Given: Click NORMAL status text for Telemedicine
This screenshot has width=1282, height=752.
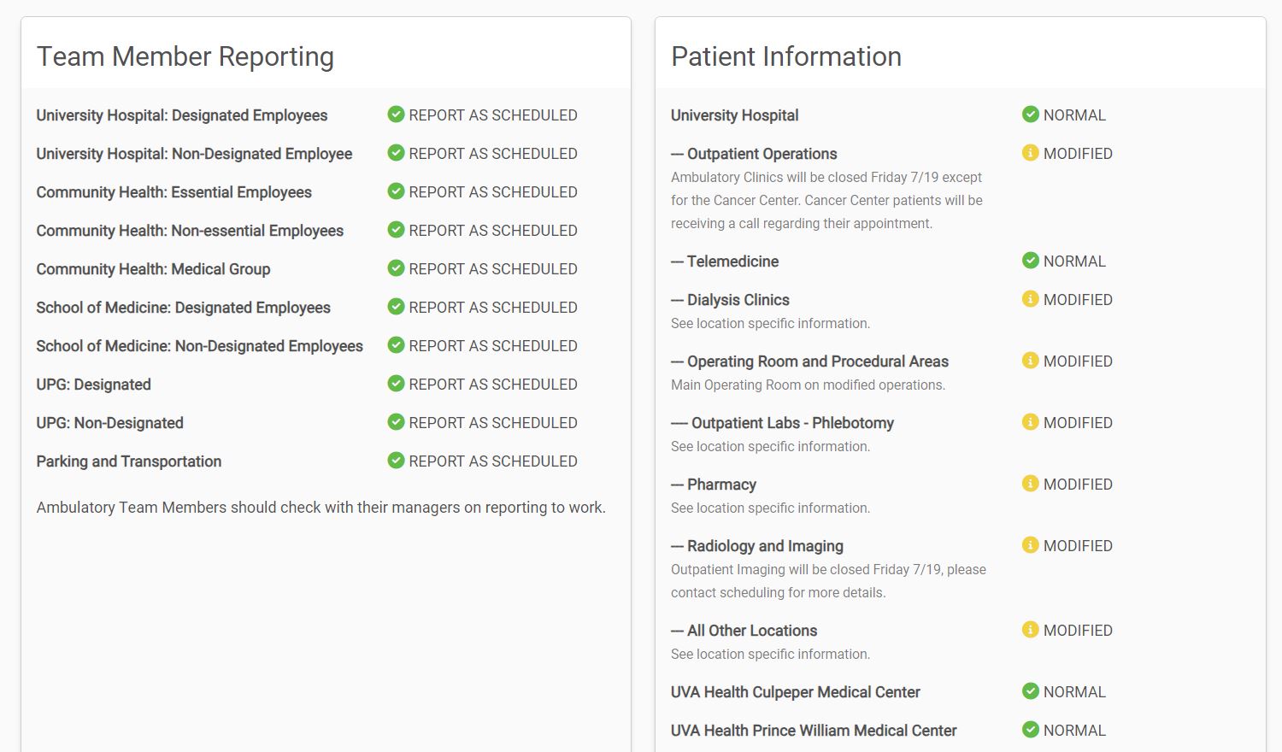Looking at the screenshot, I should 1074,261.
